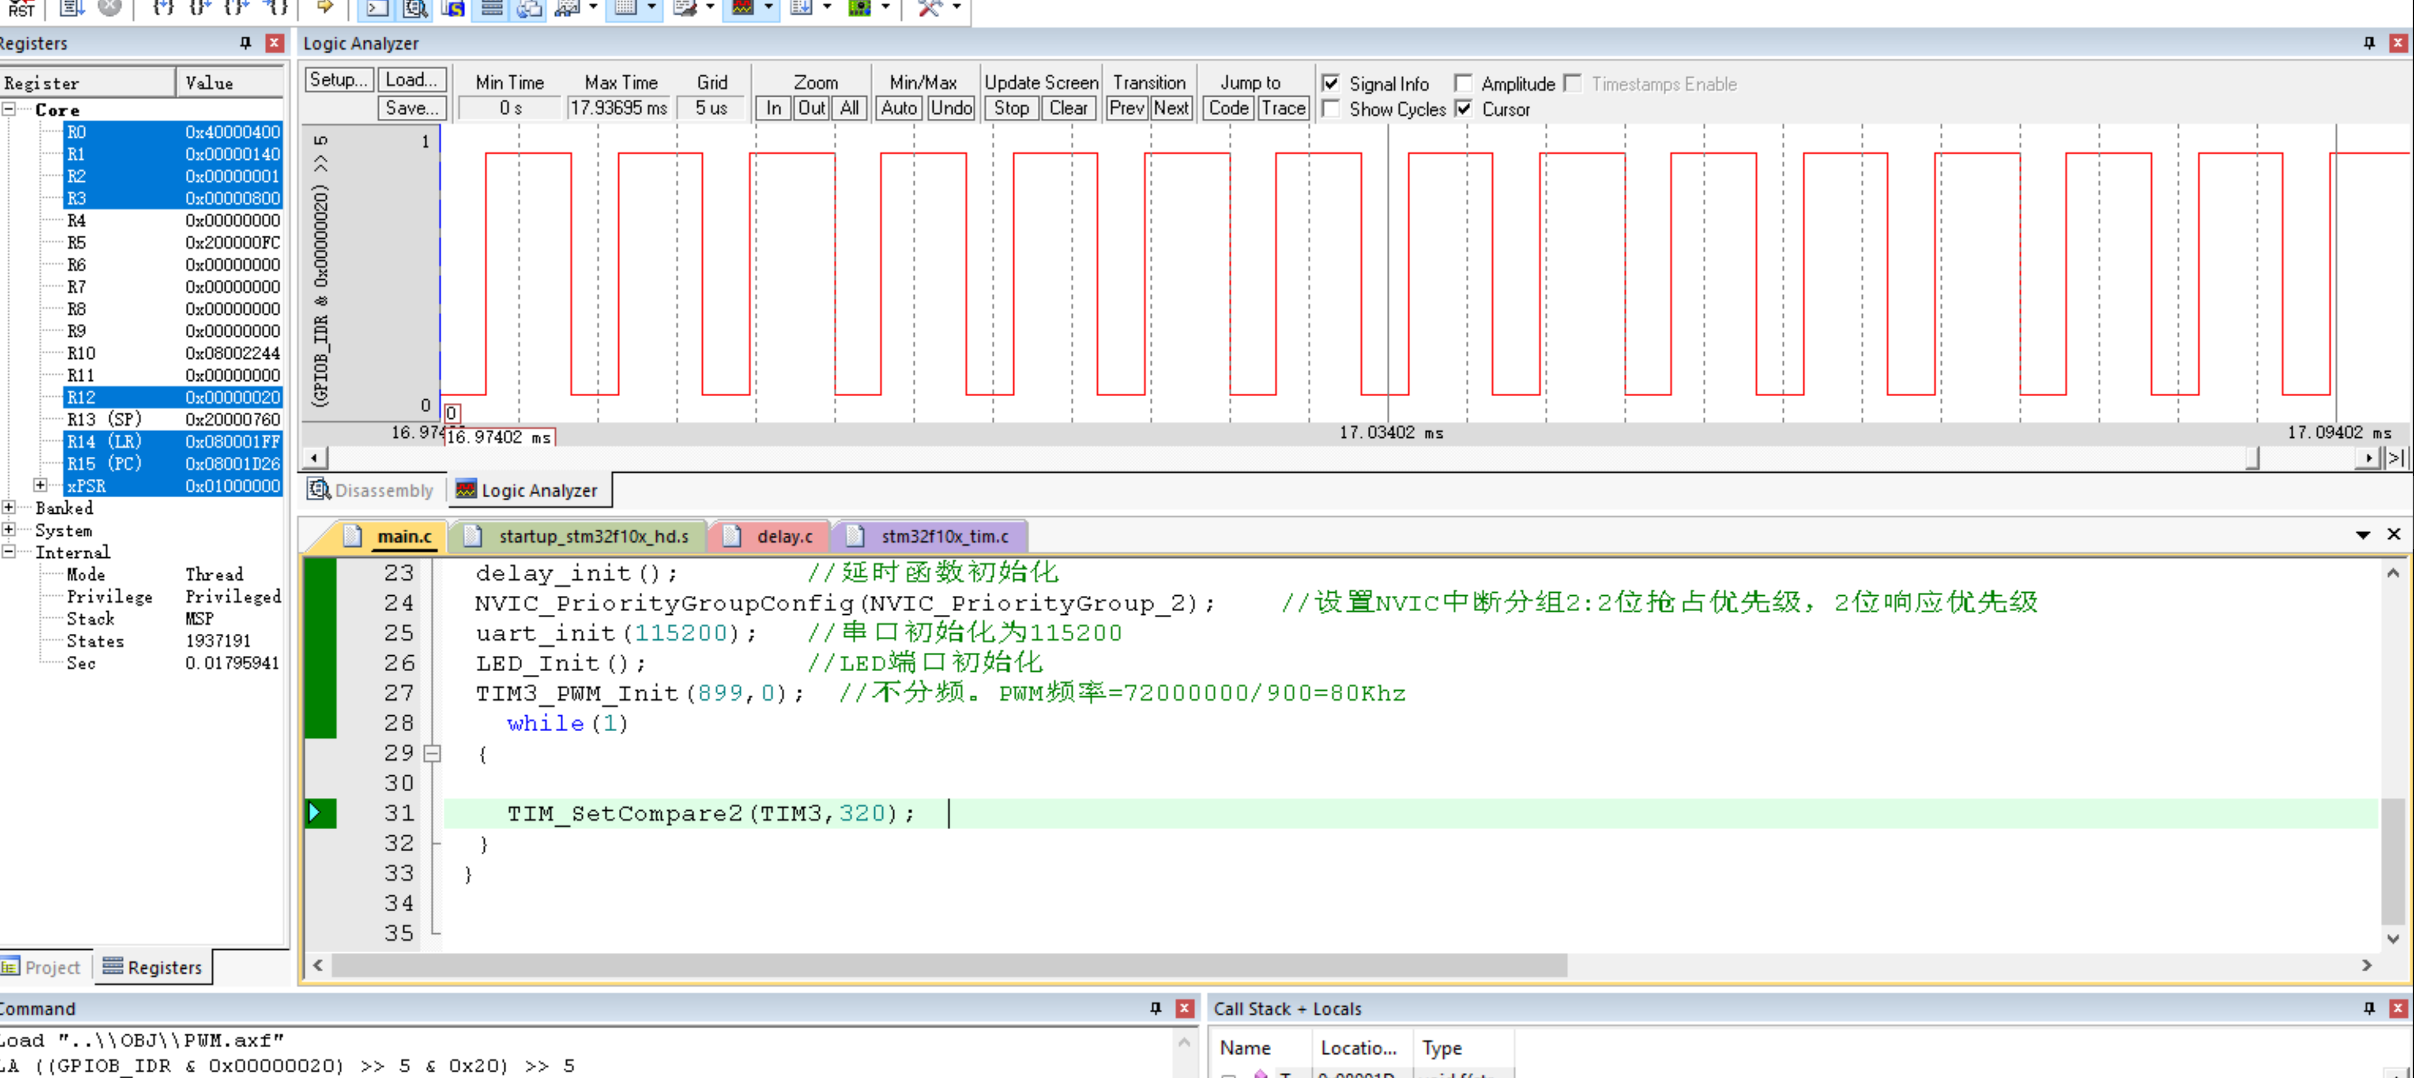
Task: Collapse the Core registers group
Action: tap(8, 109)
